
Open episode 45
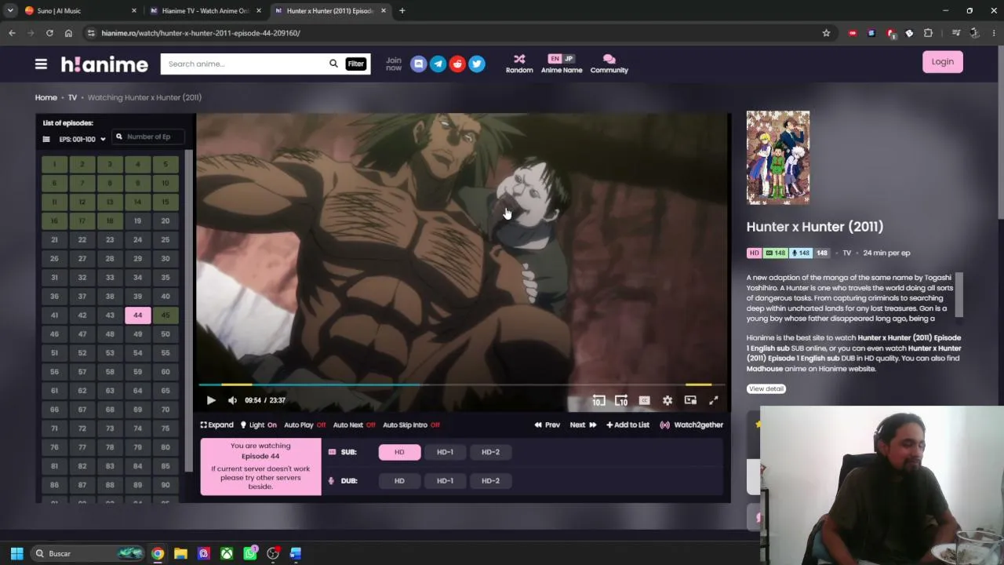pyautogui.click(x=166, y=315)
